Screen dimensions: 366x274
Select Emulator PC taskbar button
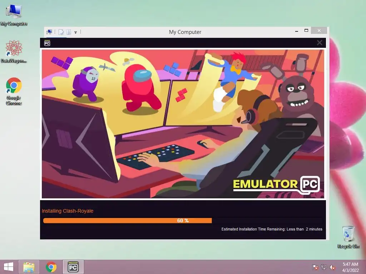coord(73,267)
